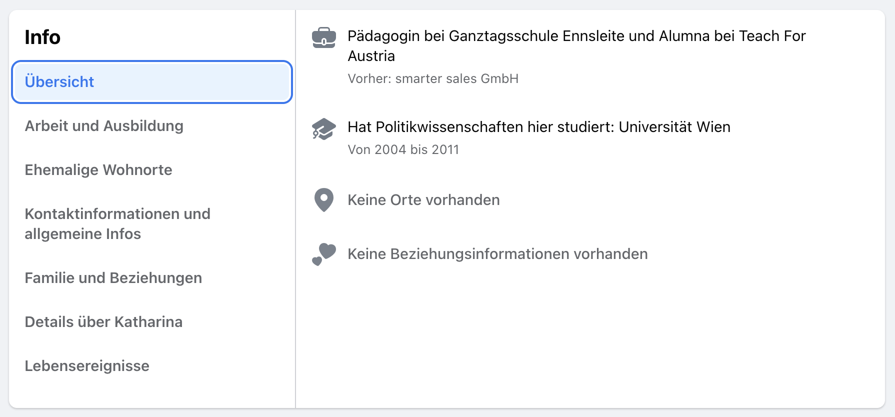Image resolution: width=895 pixels, height=417 pixels.
Task: Open Arbeit und Ausbildung section
Action: pos(152,126)
